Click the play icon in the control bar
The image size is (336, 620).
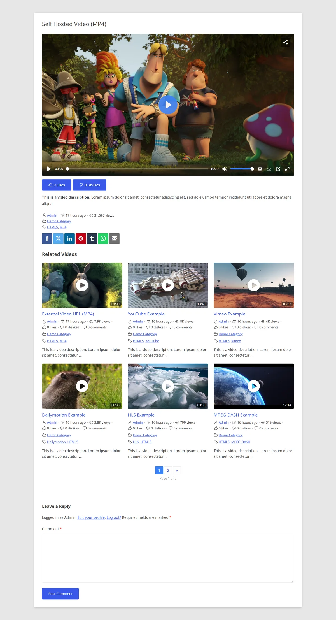tap(49, 169)
